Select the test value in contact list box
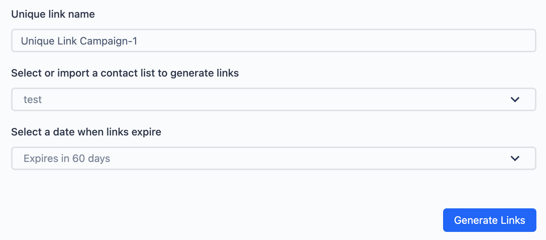Image resolution: width=546 pixels, height=240 pixels. tap(32, 100)
